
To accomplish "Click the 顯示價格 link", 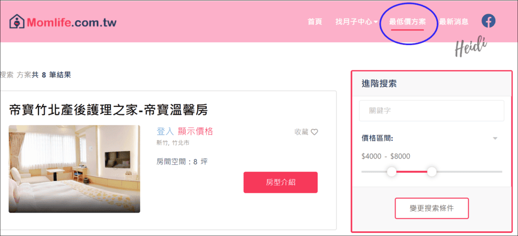I will pos(195,132).
